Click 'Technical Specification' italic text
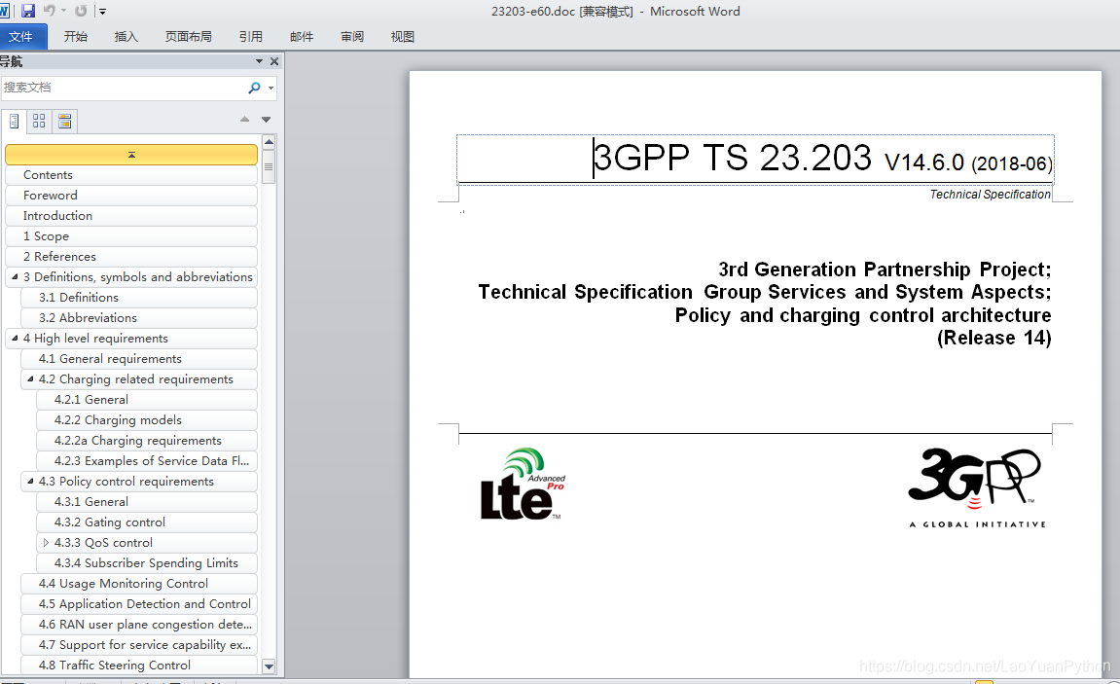 [990, 195]
